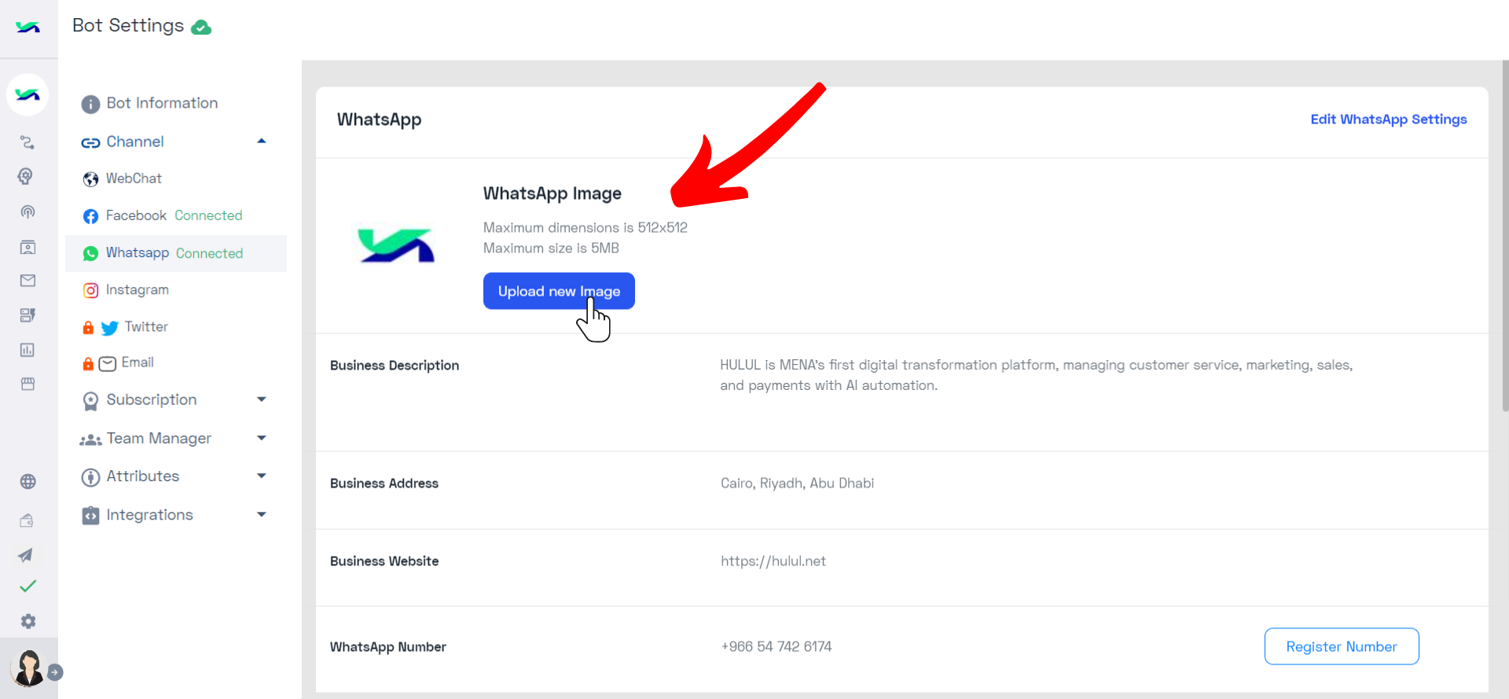This screenshot has height=699, width=1509.
Task: Click the https://hulul.net website text
Action: click(x=773, y=561)
